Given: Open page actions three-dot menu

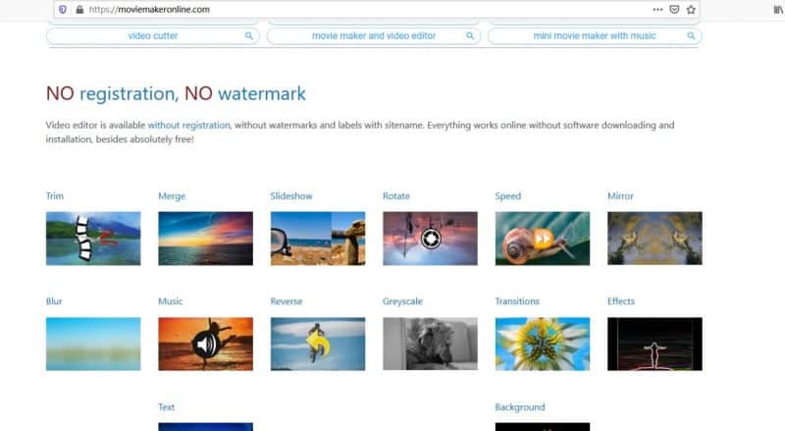Looking at the screenshot, I should click(x=657, y=10).
